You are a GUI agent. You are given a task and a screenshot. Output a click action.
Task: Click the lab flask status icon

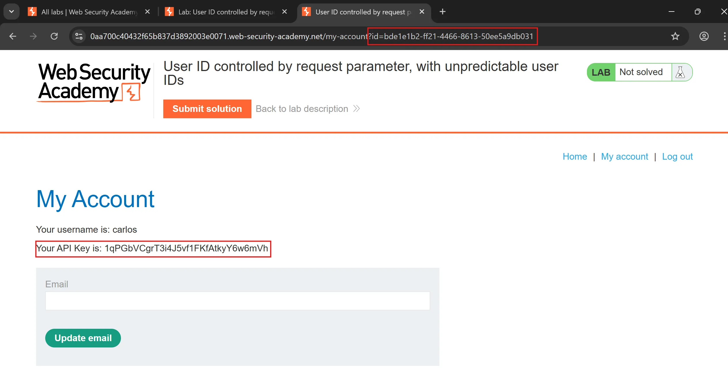tap(680, 72)
